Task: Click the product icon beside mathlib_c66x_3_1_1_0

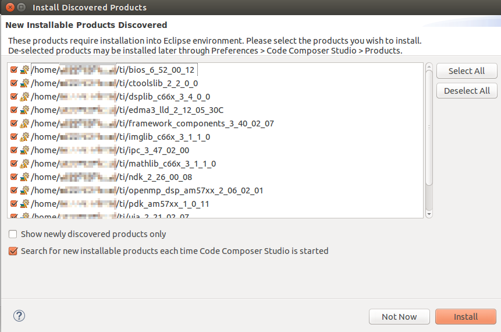Action: pos(24,164)
